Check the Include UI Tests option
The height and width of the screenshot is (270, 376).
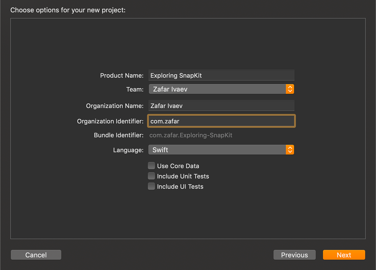(151, 186)
